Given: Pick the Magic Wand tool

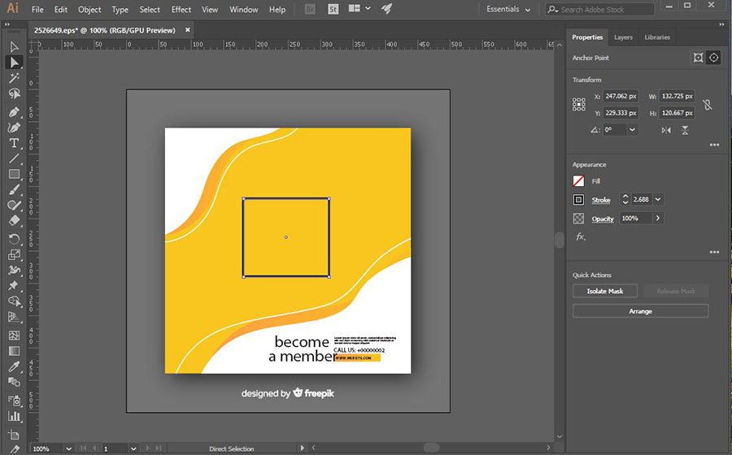Looking at the screenshot, I should pos(14,79).
